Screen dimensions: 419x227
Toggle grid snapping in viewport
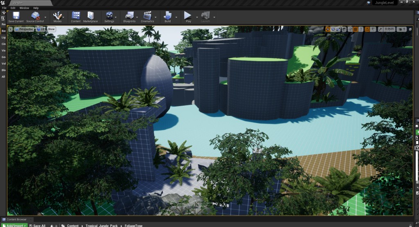point(355,29)
